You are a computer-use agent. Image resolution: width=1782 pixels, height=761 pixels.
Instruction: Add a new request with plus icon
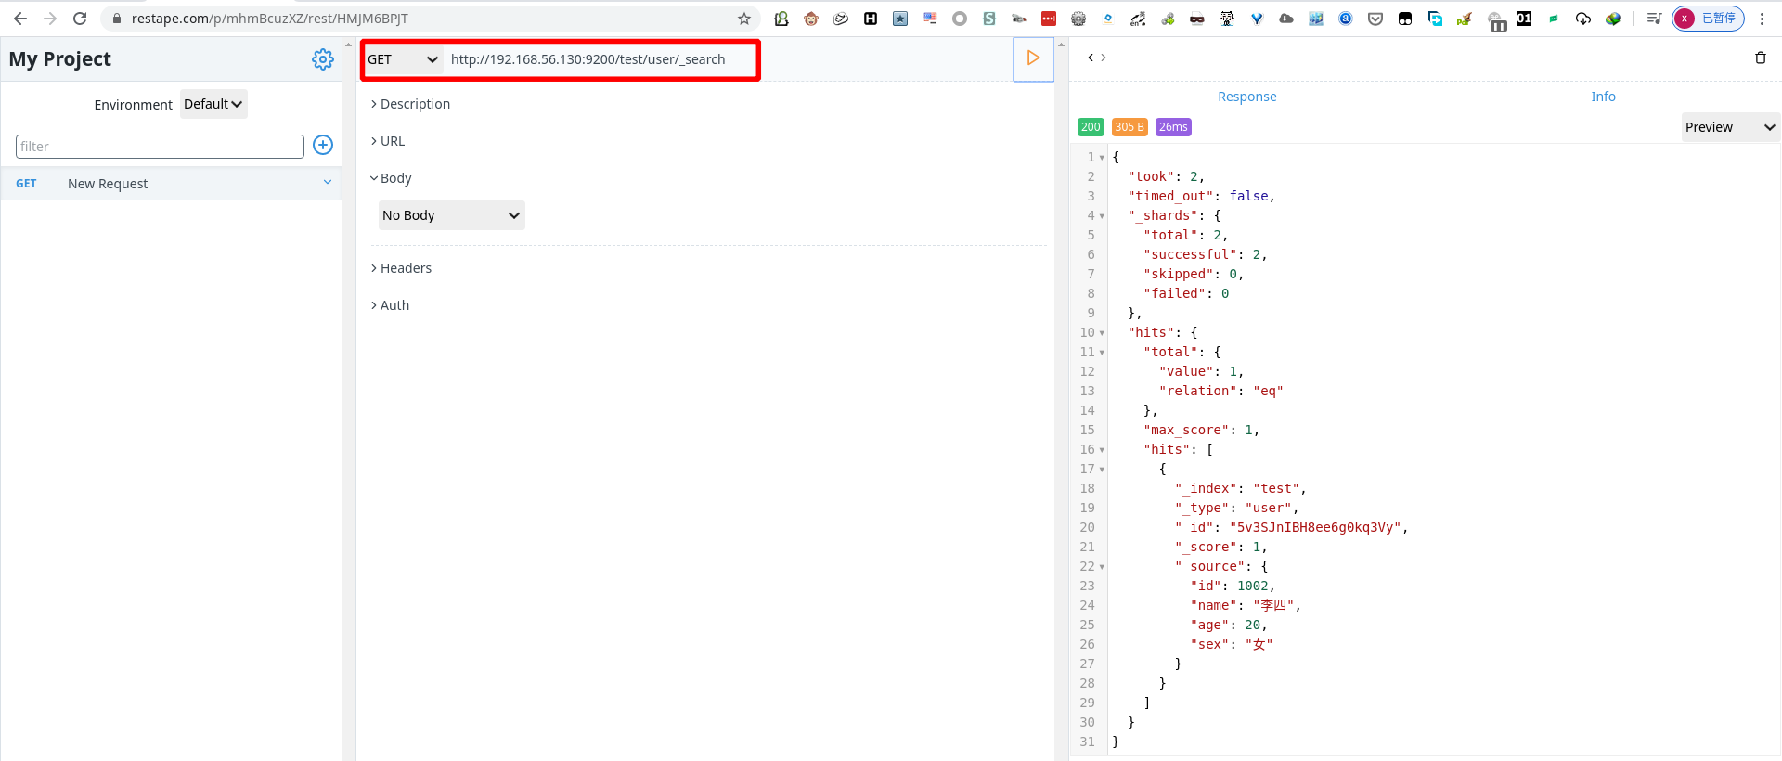[x=323, y=145]
